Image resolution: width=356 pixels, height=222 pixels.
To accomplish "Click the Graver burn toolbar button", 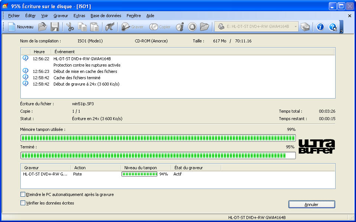I will 132,27.
